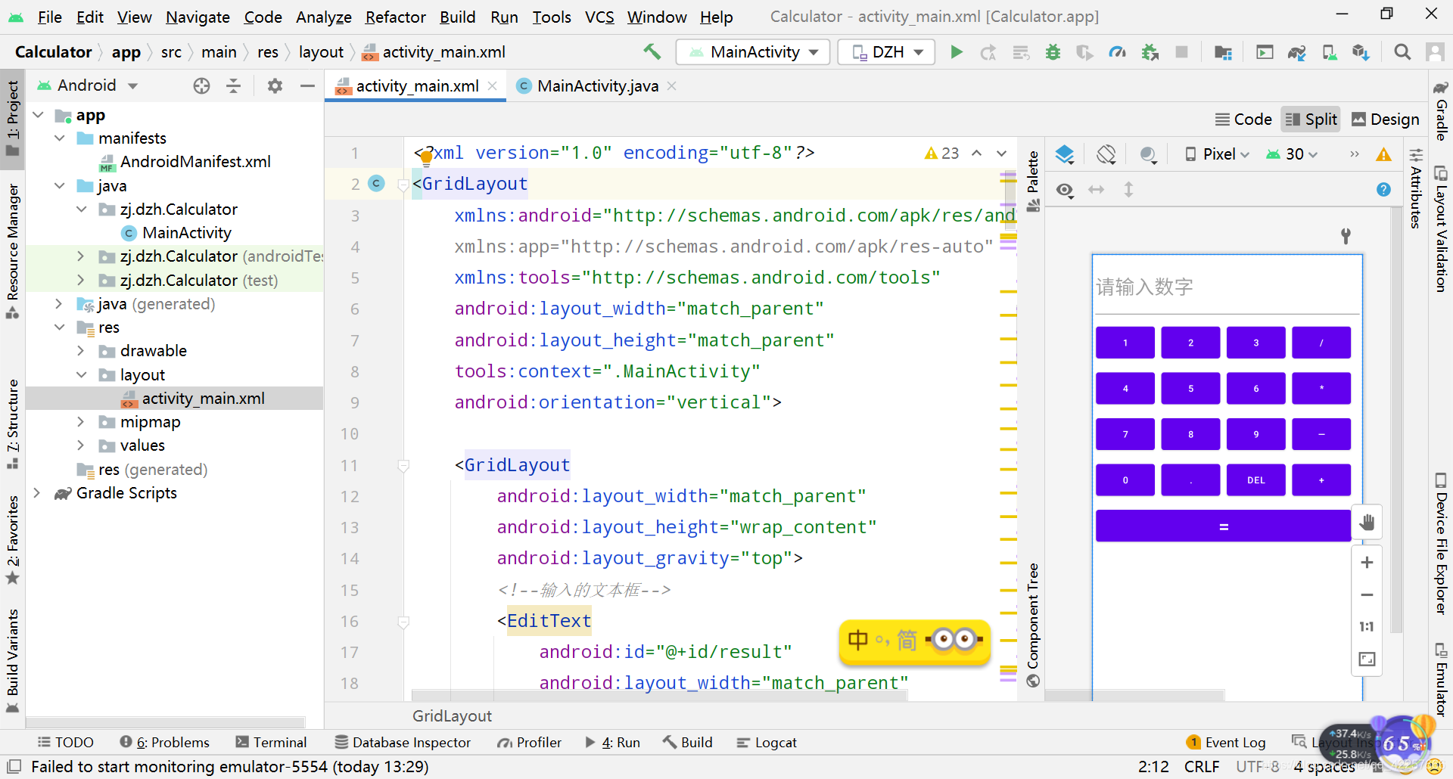The image size is (1453, 779).
Task: Click the Select Design Surface layers icon
Action: coord(1065,154)
